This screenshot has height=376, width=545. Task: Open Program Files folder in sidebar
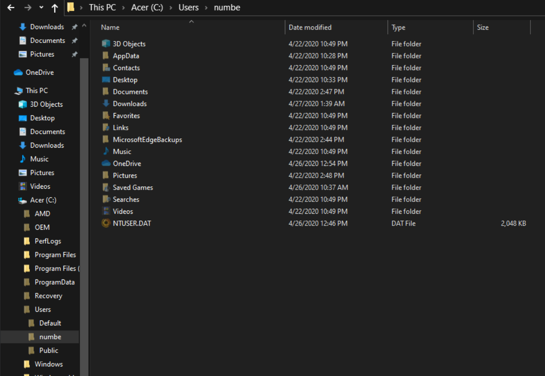[55, 255]
